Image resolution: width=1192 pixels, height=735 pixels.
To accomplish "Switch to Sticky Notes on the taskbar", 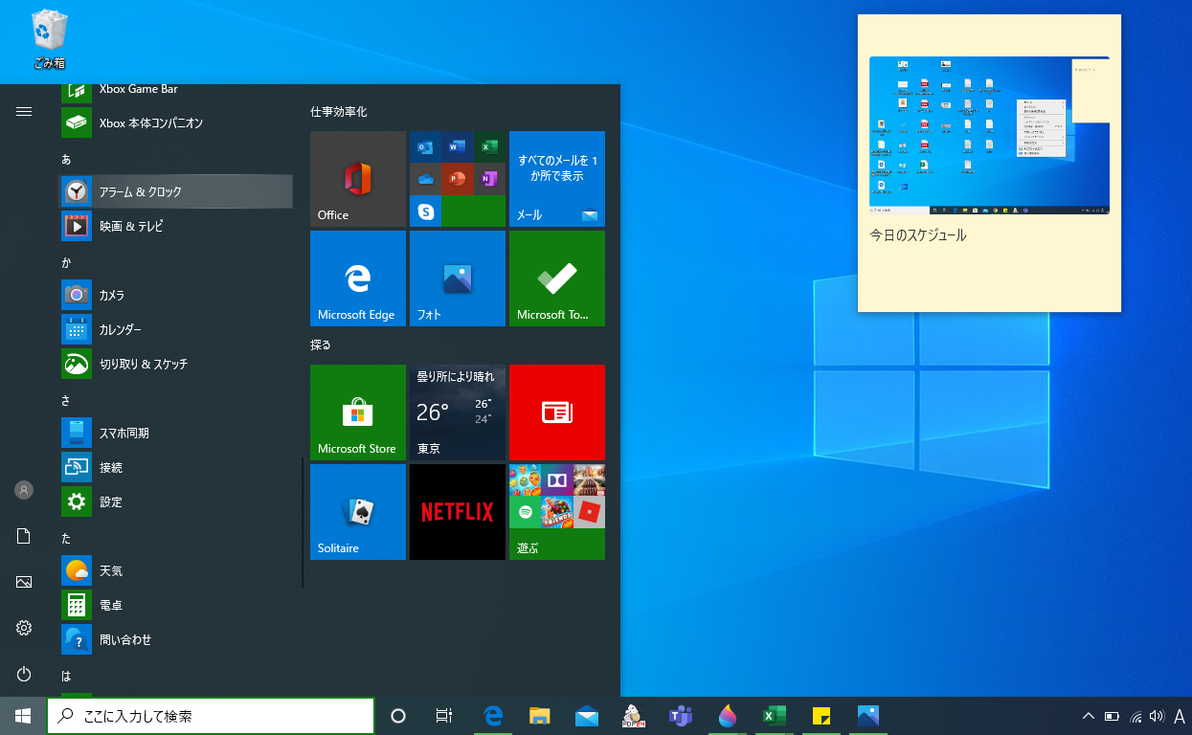I will point(821,716).
